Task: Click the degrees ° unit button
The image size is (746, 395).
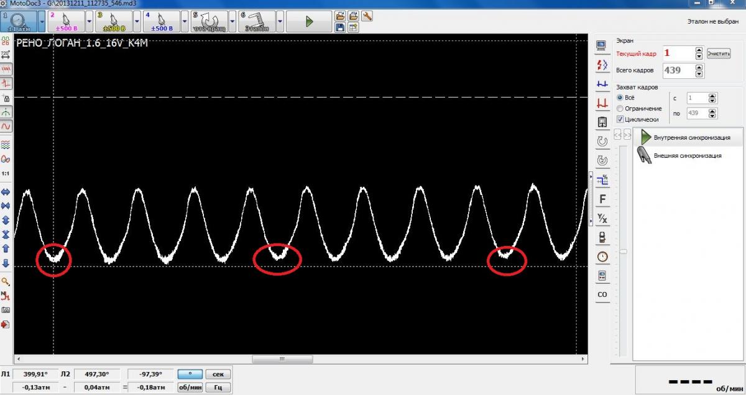Action: coord(190,375)
